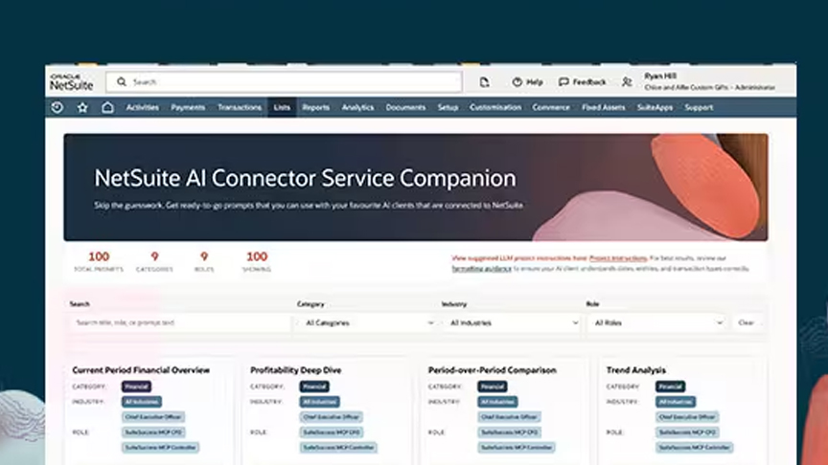828x465 pixels.
Task: Click All Industries tag on Current Period card
Action: coord(142,402)
